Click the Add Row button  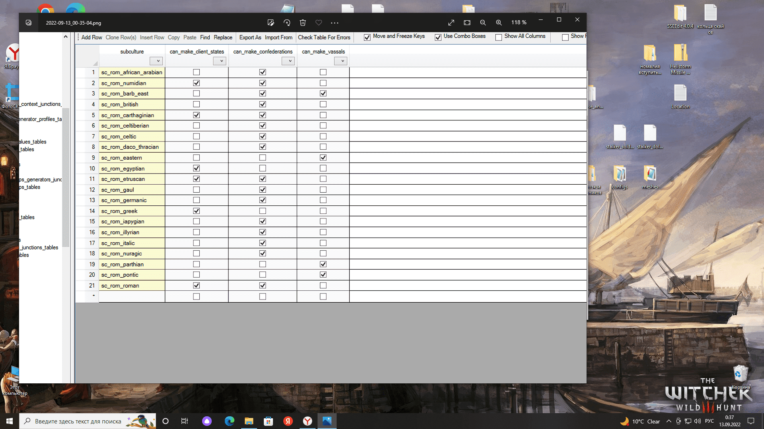click(x=92, y=37)
